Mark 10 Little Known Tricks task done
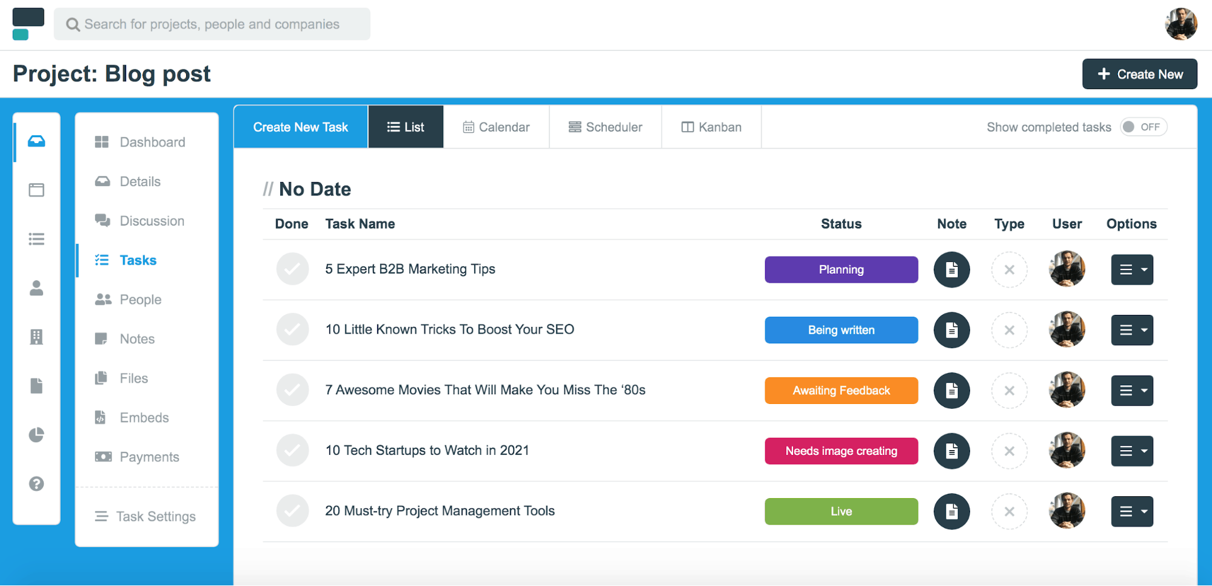 pyautogui.click(x=292, y=329)
